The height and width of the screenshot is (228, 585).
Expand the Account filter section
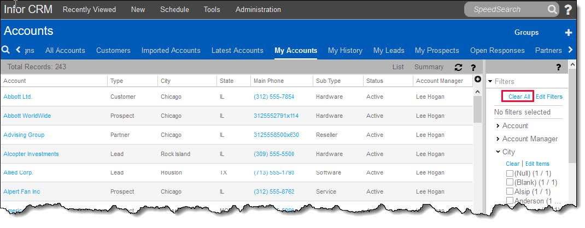(x=498, y=126)
